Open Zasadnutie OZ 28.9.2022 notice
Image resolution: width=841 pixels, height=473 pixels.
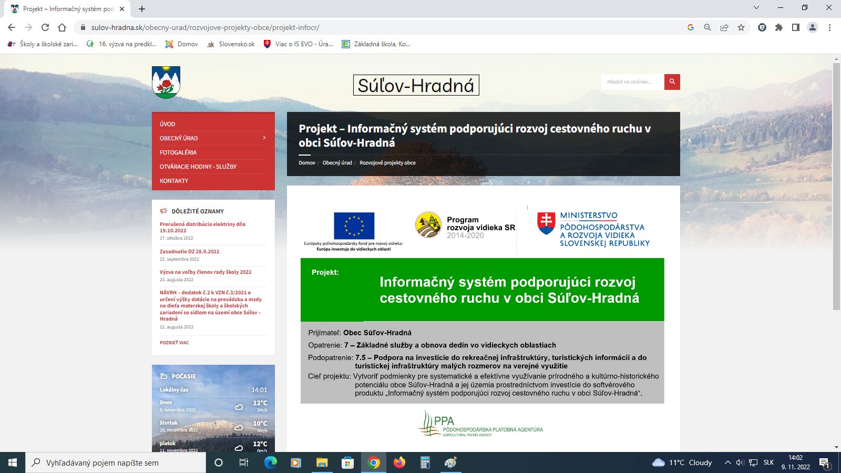[x=189, y=251]
